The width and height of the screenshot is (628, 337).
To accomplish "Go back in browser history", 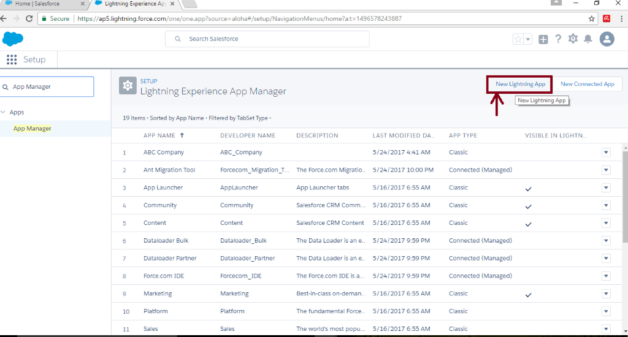I will 4,18.
